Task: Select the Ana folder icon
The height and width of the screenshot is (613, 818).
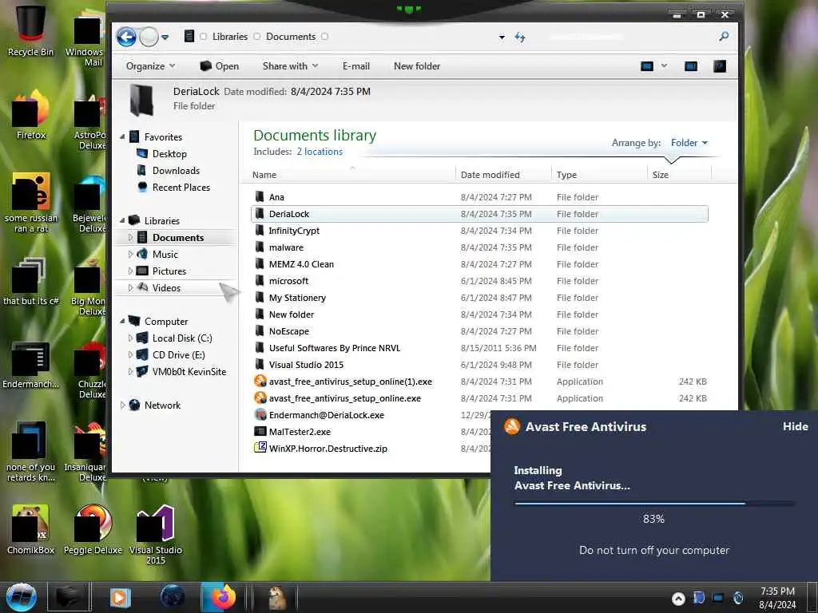Action: [260, 196]
